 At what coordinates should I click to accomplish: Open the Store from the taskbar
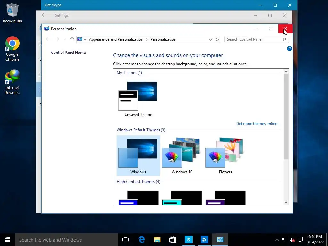pyautogui.click(x=173, y=240)
